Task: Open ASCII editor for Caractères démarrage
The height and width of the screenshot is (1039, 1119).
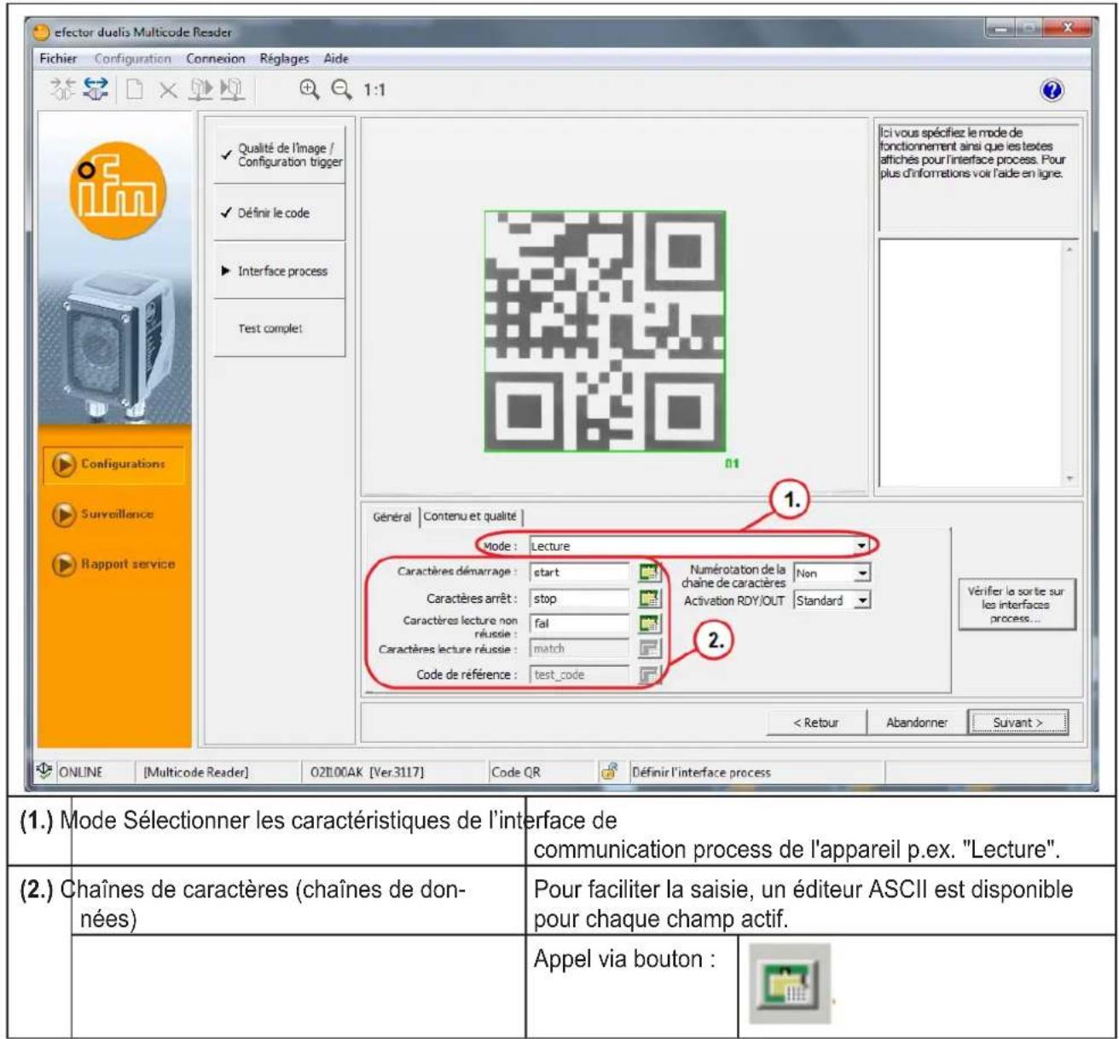Action: tap(649, 572)
